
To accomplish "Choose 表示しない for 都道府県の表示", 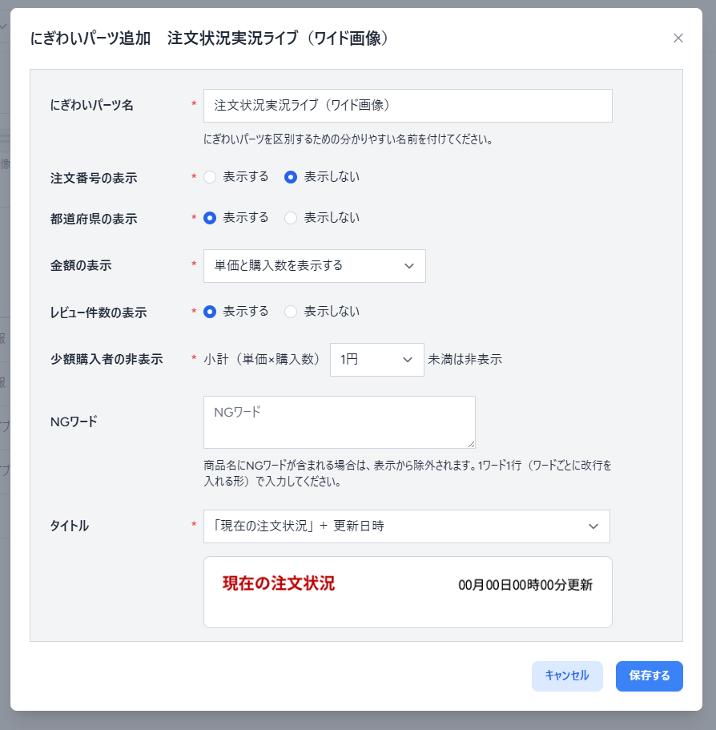I will click(x=292, y=218).
